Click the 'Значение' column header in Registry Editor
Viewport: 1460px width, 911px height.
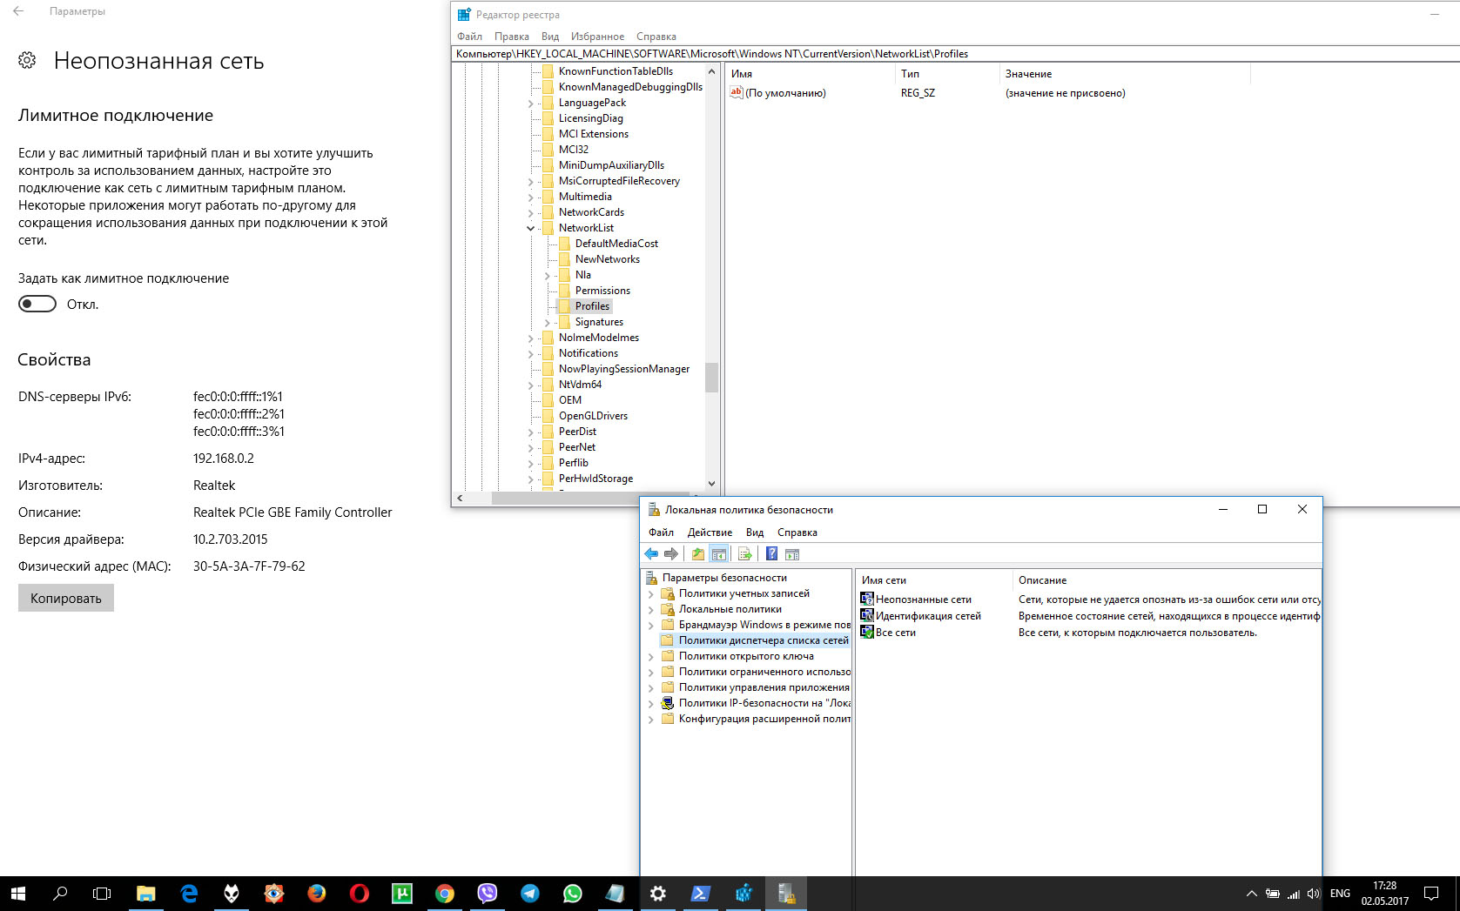pyautogui.click(x=1125, y=74)
